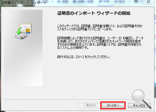
Task: Click the green download arrow icon
Action: [19, 31]
